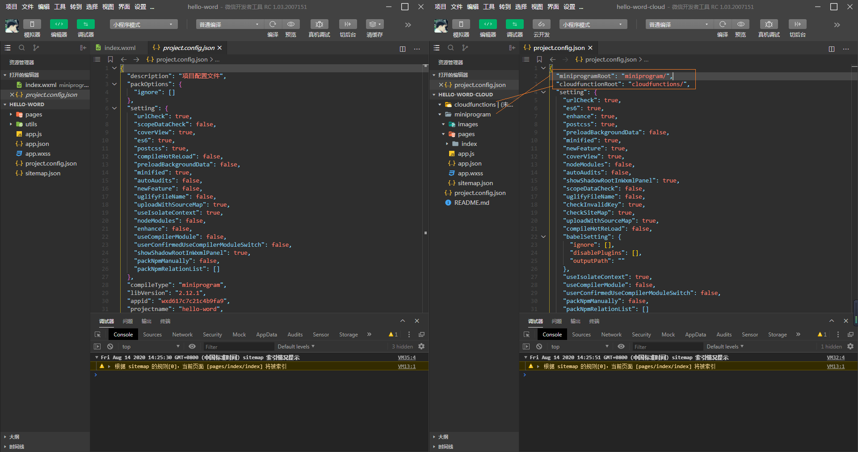
Task: Open top context dropdown in hello-word-cloud console
Action: (580, 347)
